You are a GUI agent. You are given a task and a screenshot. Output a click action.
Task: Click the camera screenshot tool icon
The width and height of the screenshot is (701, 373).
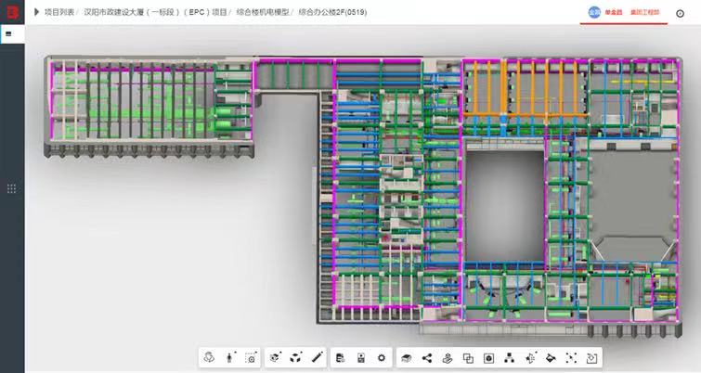[251, 357]
